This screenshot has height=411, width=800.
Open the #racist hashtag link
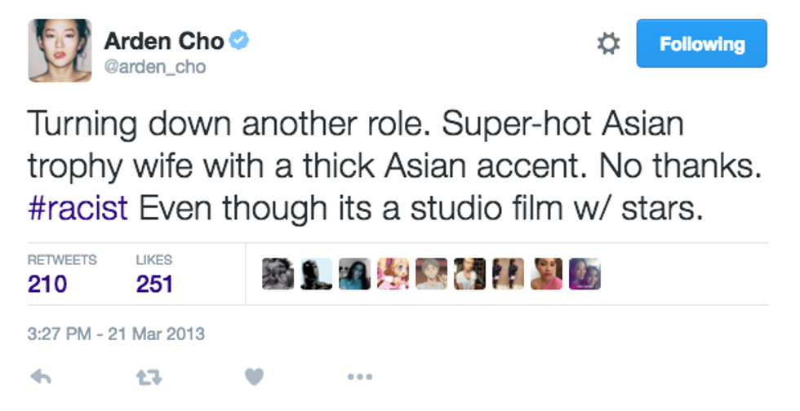click(78, 209)
